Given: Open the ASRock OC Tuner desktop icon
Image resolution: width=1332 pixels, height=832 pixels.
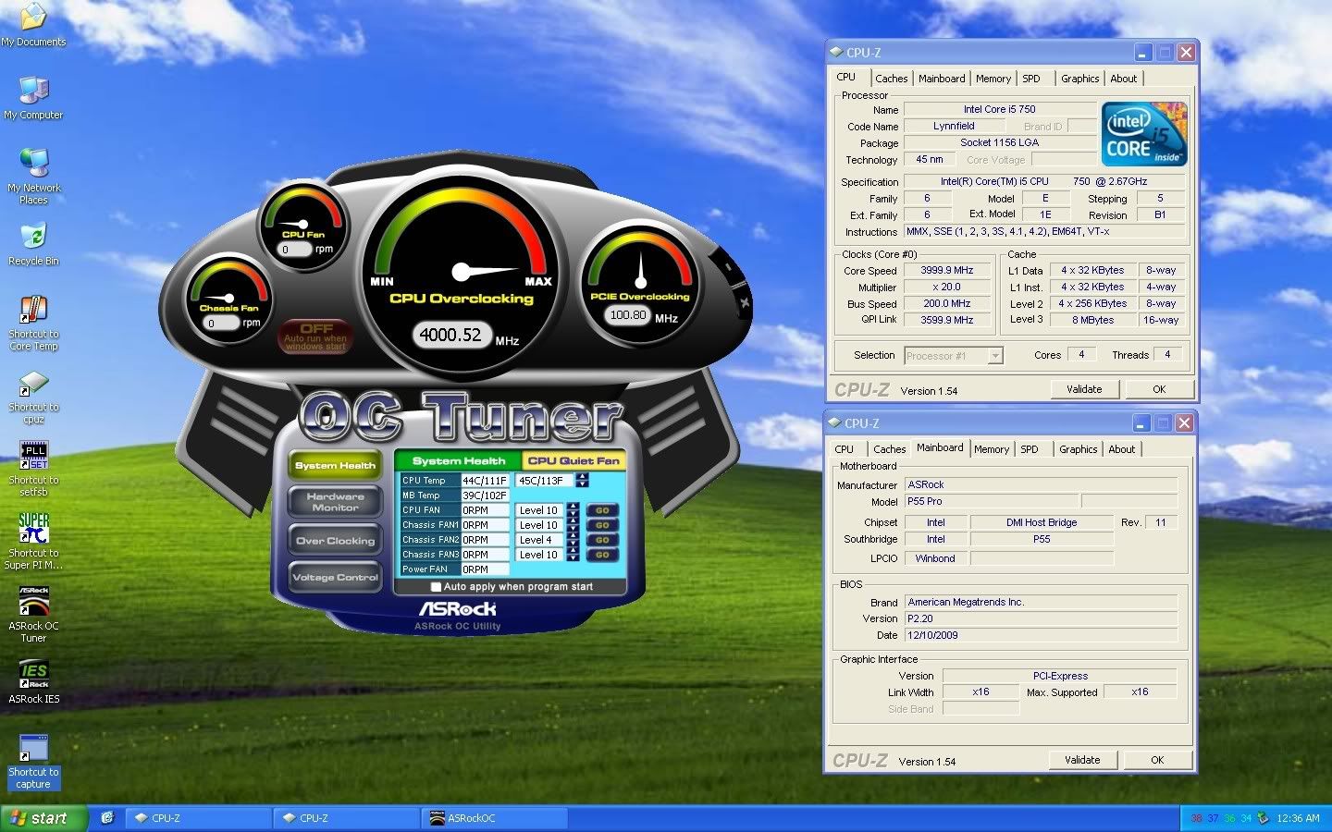Looking at the screenshot, I should 33,614.
